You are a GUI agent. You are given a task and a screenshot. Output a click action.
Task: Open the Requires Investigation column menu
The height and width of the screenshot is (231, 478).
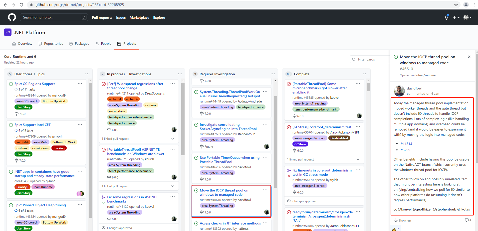click(273, 74)
